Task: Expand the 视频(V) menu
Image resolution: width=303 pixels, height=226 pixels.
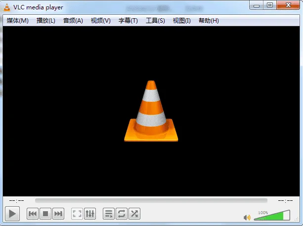Action: click(101, 21)
